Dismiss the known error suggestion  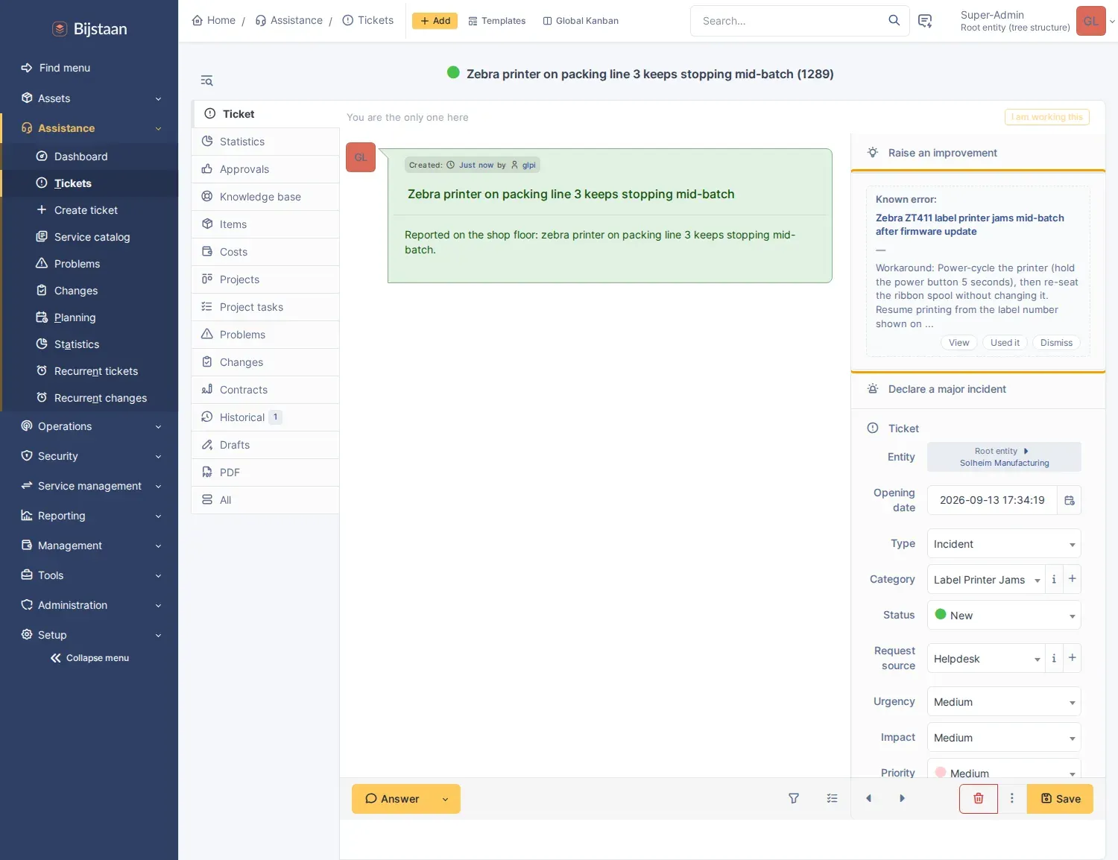pyautogui.click(x=1056, y=343)
